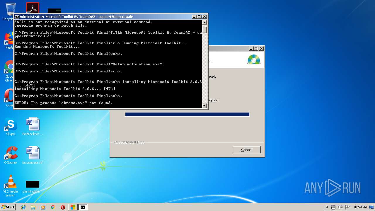This screenshot has height=211, width=375.
Task: Launch Google Chrome from the taskbar
Action: point(53,207)
